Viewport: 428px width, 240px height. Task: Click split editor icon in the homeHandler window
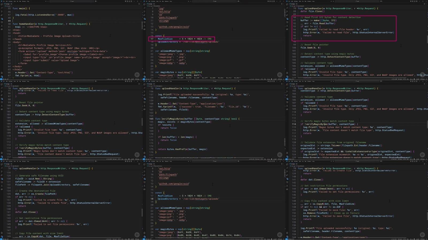coord(139,4)
